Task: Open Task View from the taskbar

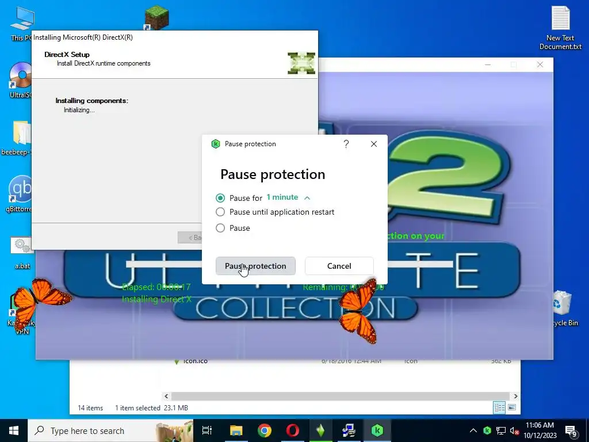Action: click(207, 430)
